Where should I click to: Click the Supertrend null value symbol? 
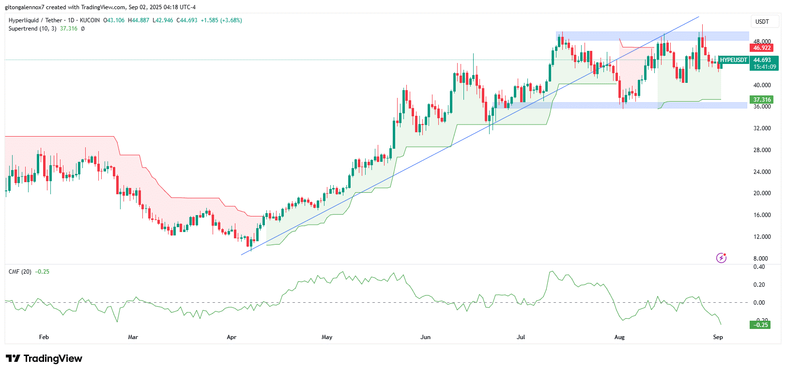tap(83, 29)
